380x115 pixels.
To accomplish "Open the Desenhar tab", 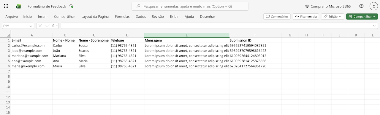I will pyautogui.click(x=208, y=17).
